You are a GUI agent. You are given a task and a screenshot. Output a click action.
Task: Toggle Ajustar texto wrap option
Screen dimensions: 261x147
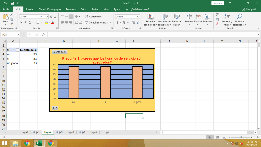click(93, 17)
